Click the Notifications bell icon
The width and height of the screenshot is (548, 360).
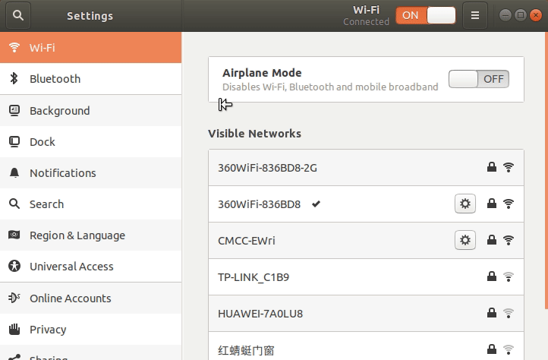pyautogui.click(x=14, y=173)
